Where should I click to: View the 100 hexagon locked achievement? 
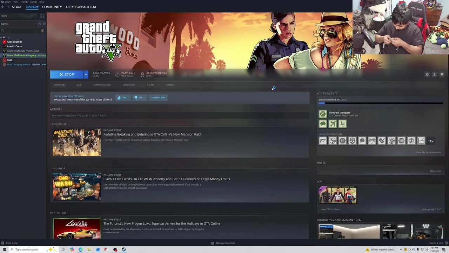click(x=401, y=141)
